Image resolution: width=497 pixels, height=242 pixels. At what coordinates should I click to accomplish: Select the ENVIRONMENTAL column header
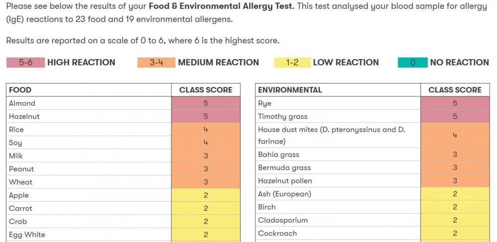point(338,90)
